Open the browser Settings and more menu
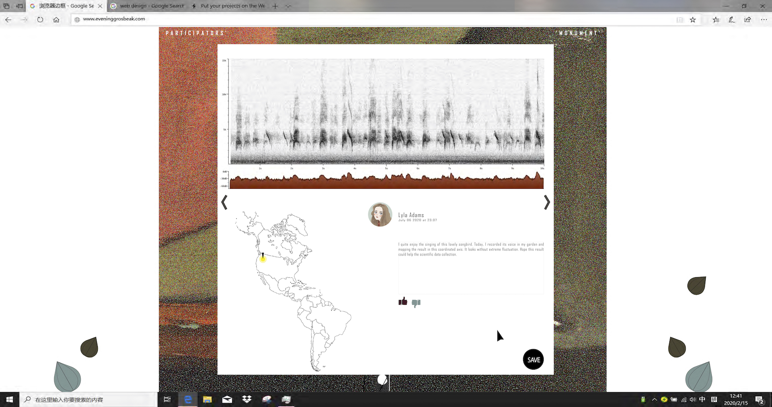 point(764,20)
